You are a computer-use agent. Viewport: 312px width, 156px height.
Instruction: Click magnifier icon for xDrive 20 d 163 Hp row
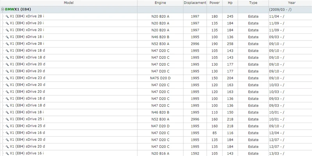[x=7, y=85]
